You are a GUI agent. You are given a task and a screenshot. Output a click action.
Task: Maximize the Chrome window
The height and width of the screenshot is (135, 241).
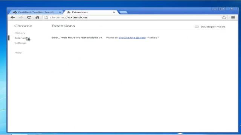coord(222,9)
